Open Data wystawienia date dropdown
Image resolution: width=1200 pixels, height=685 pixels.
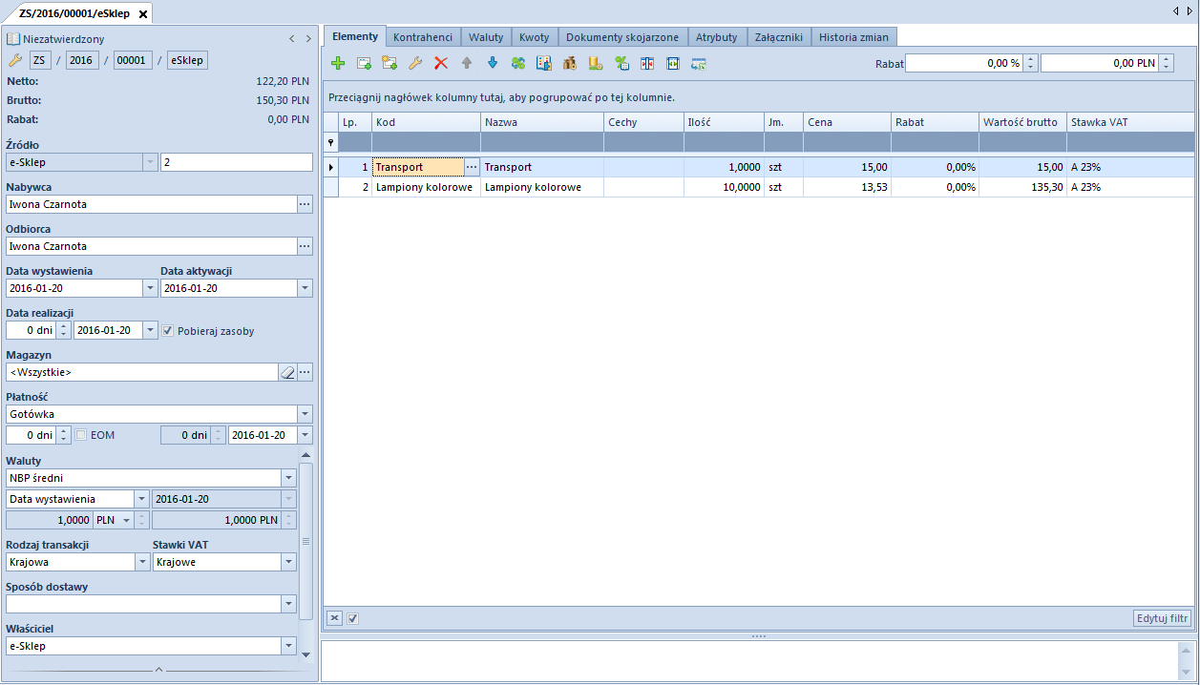coord(150,288)
